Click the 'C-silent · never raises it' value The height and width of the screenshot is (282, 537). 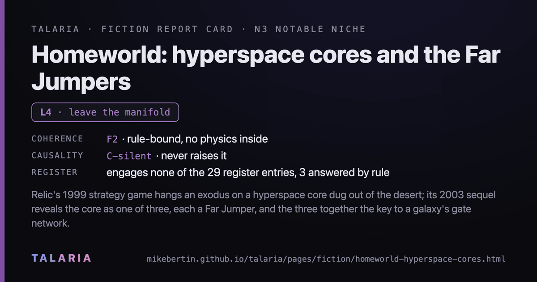coord(166,156)
